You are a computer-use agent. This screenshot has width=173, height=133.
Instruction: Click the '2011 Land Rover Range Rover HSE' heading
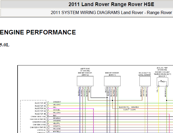(x=111, y=5)
